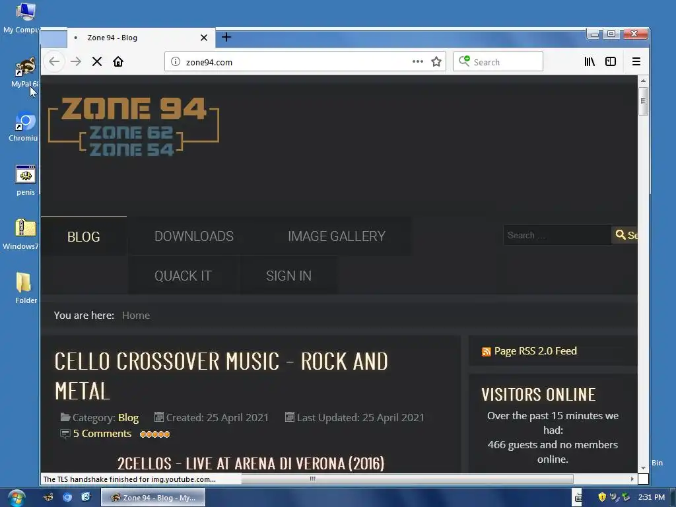Click the system clock showing 2:31 PM
The image size is (676, 507).
point(652,497)
